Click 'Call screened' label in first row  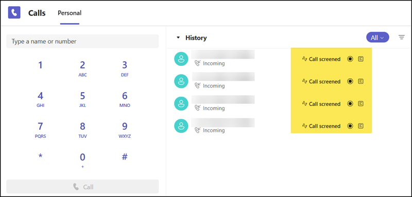324,59
